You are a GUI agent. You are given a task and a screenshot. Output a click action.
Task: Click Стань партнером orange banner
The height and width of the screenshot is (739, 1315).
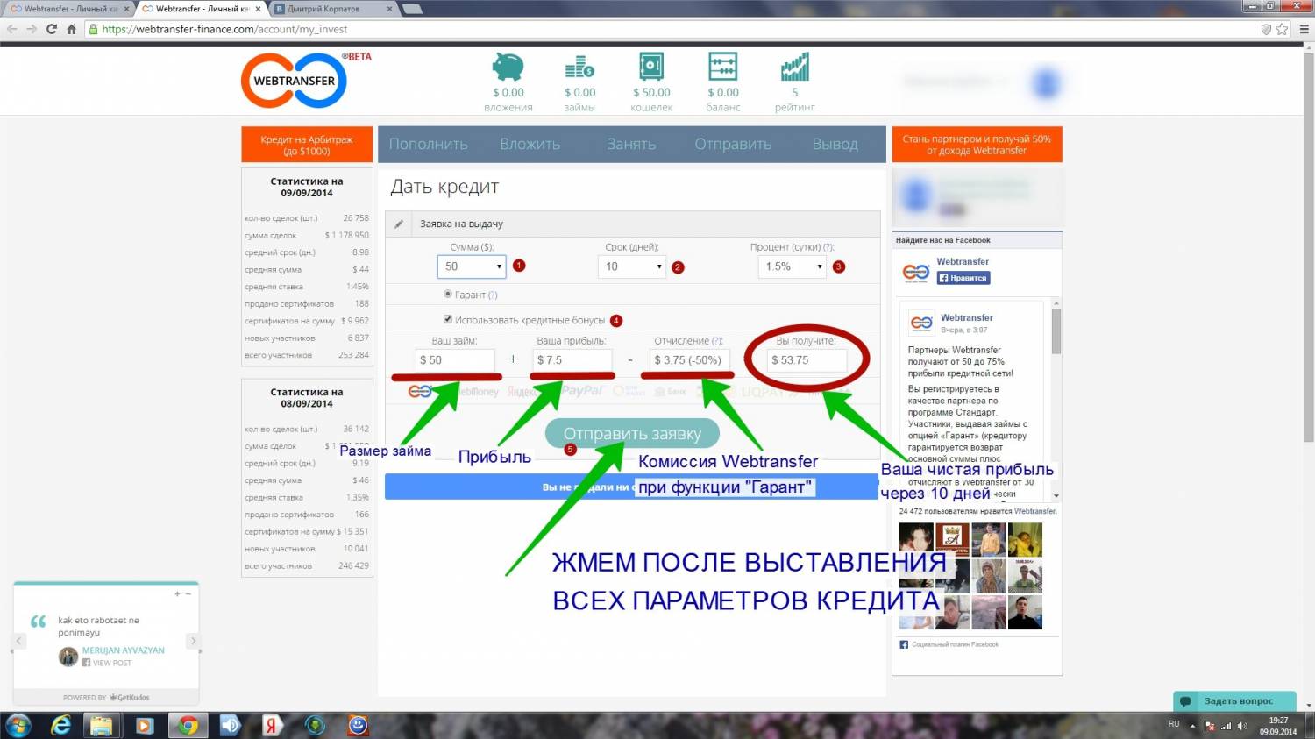(977, 145)
